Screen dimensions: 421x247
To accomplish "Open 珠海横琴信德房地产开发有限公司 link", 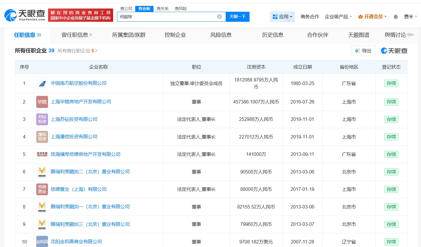I will [85, 154].
